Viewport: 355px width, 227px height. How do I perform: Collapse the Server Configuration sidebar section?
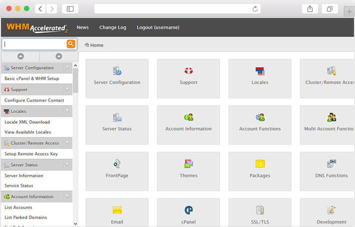coord(67,68)
